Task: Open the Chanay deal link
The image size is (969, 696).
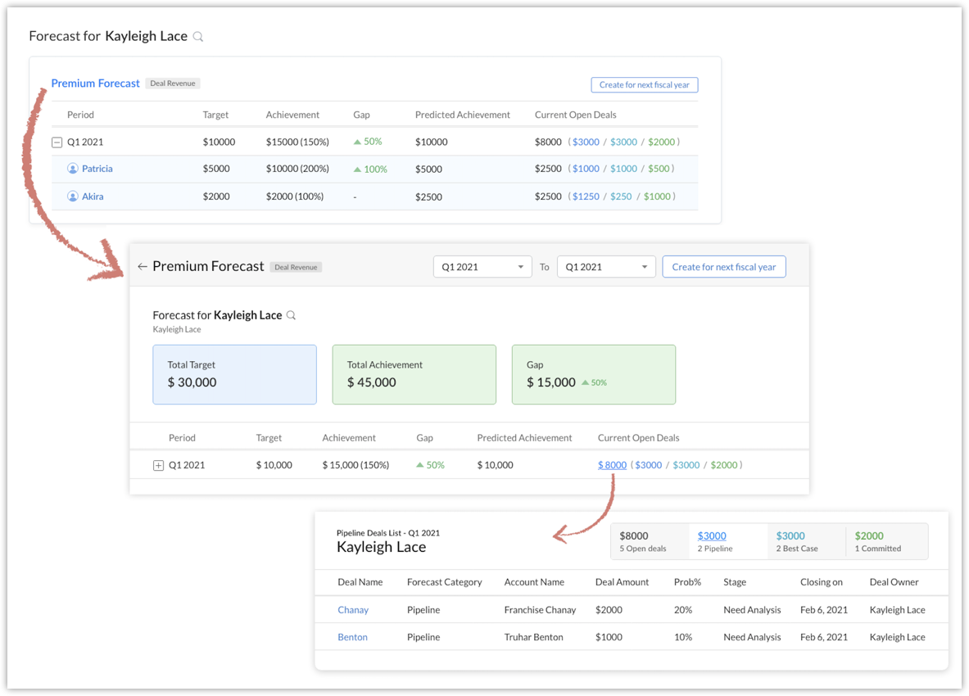Action: [x=353, y=610]
